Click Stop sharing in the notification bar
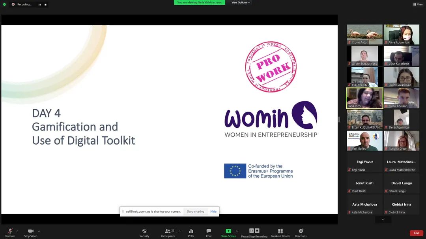 (x=195, y=211)
